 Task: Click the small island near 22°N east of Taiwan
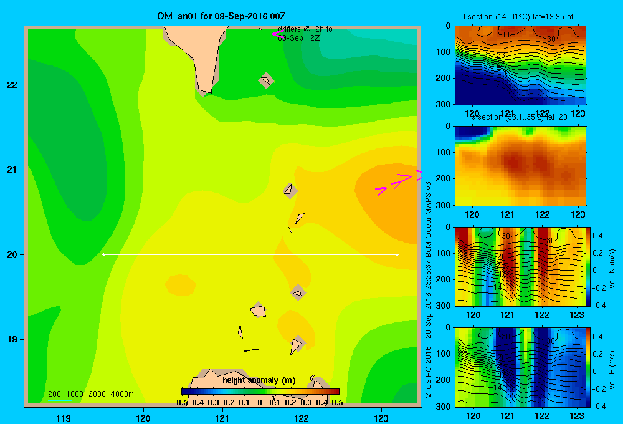pos(266,80)
